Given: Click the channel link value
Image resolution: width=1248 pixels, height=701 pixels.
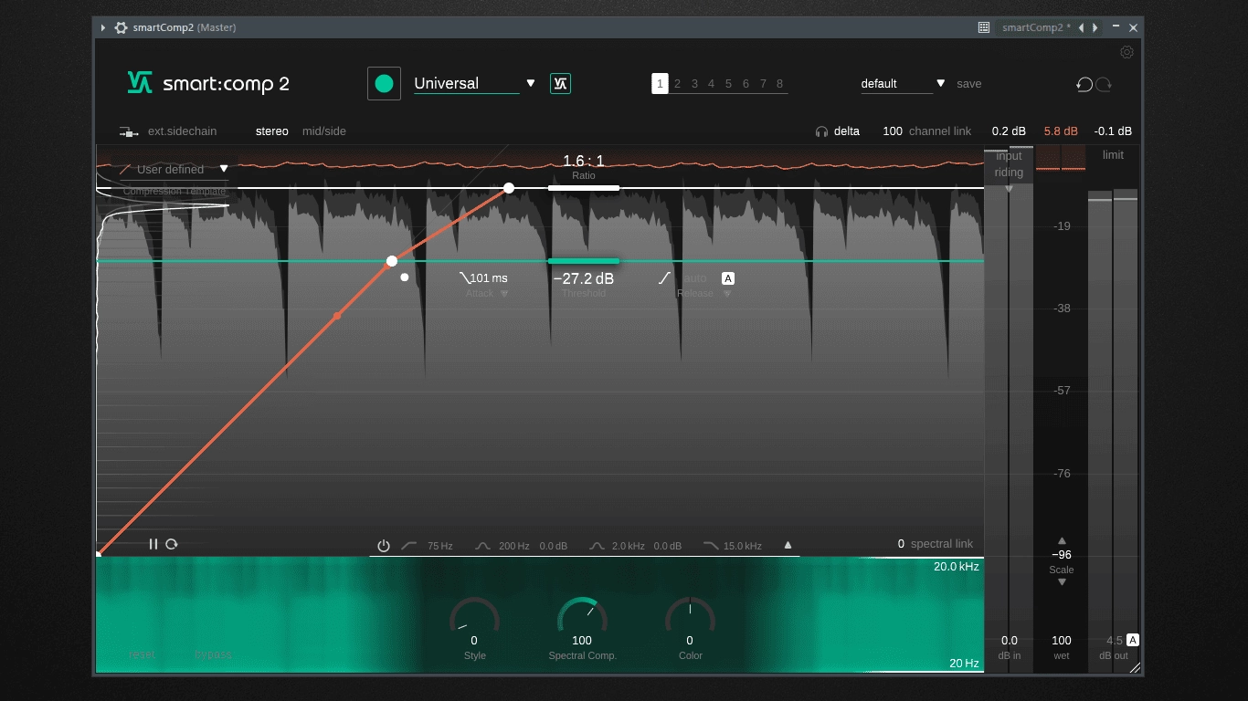Looking at the screenshot, I should [x=893, y=131].
